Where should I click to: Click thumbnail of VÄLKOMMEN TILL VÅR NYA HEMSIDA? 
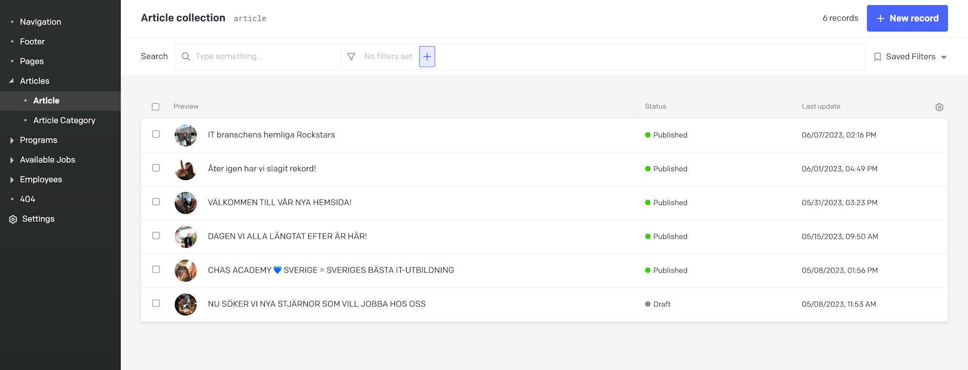pos(186,203)
